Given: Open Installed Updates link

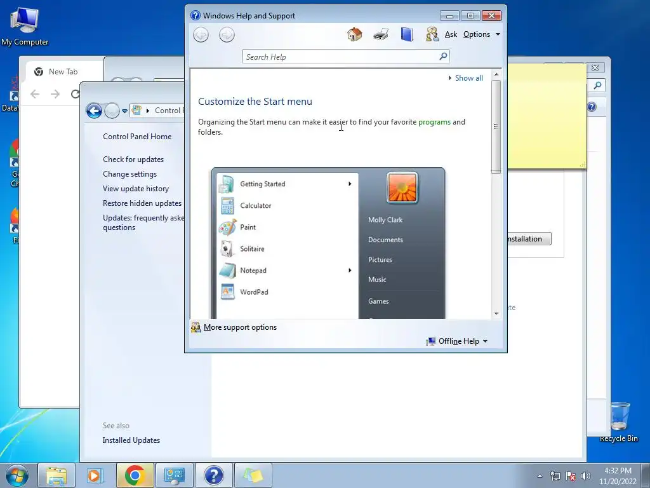Looking at the screenshot, I should pyautogui.click(x=131, y=440).
